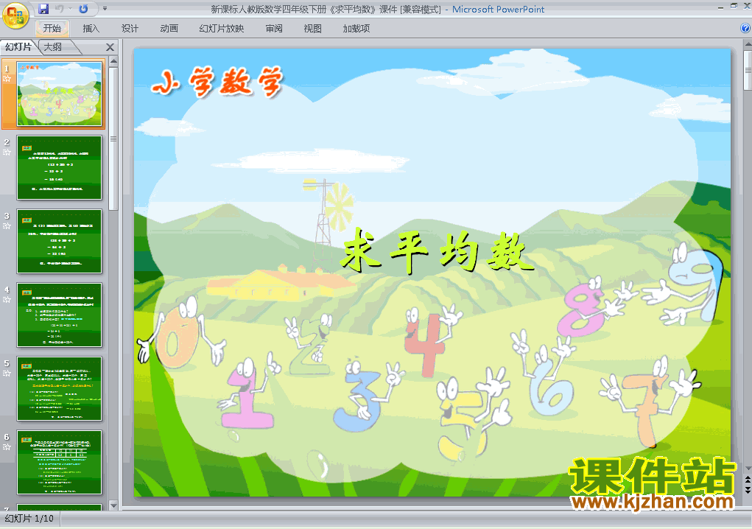The width and height of the screenshot is (752, 529).
Task: Save the presentation via floppy disk icon
Action: point(43,9)
